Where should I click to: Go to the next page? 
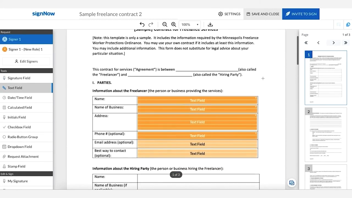point(334,43)
